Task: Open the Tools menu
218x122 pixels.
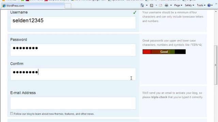Action: pyautogui.click(x=201, y=5)
